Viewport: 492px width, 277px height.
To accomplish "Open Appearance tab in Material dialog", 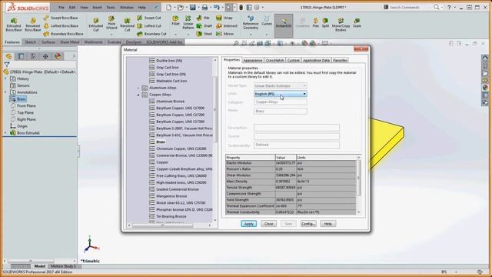I will click(x=253, y=60).
